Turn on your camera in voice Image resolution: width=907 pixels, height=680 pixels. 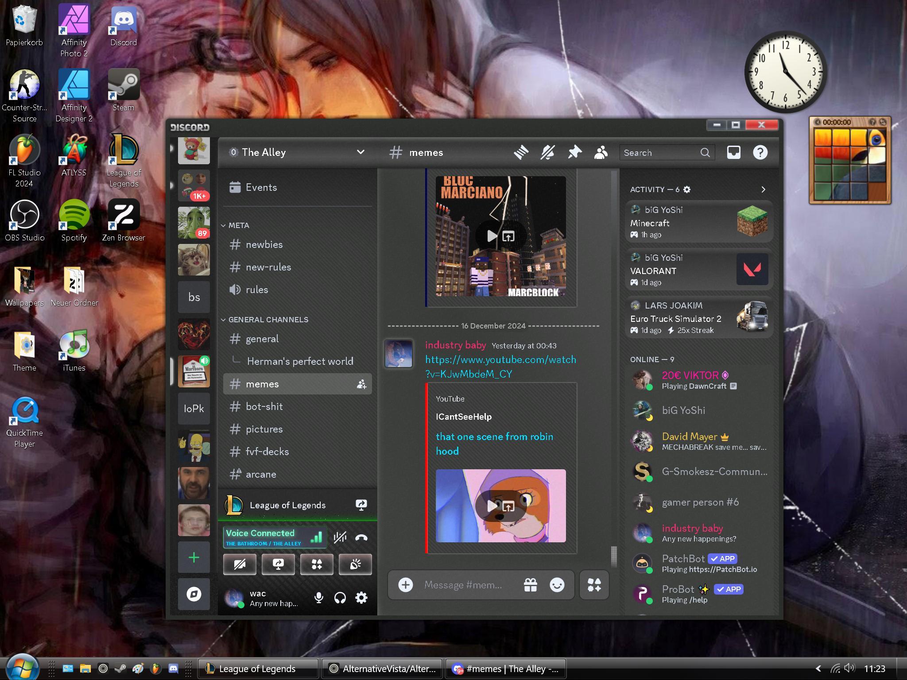(240, 564)
